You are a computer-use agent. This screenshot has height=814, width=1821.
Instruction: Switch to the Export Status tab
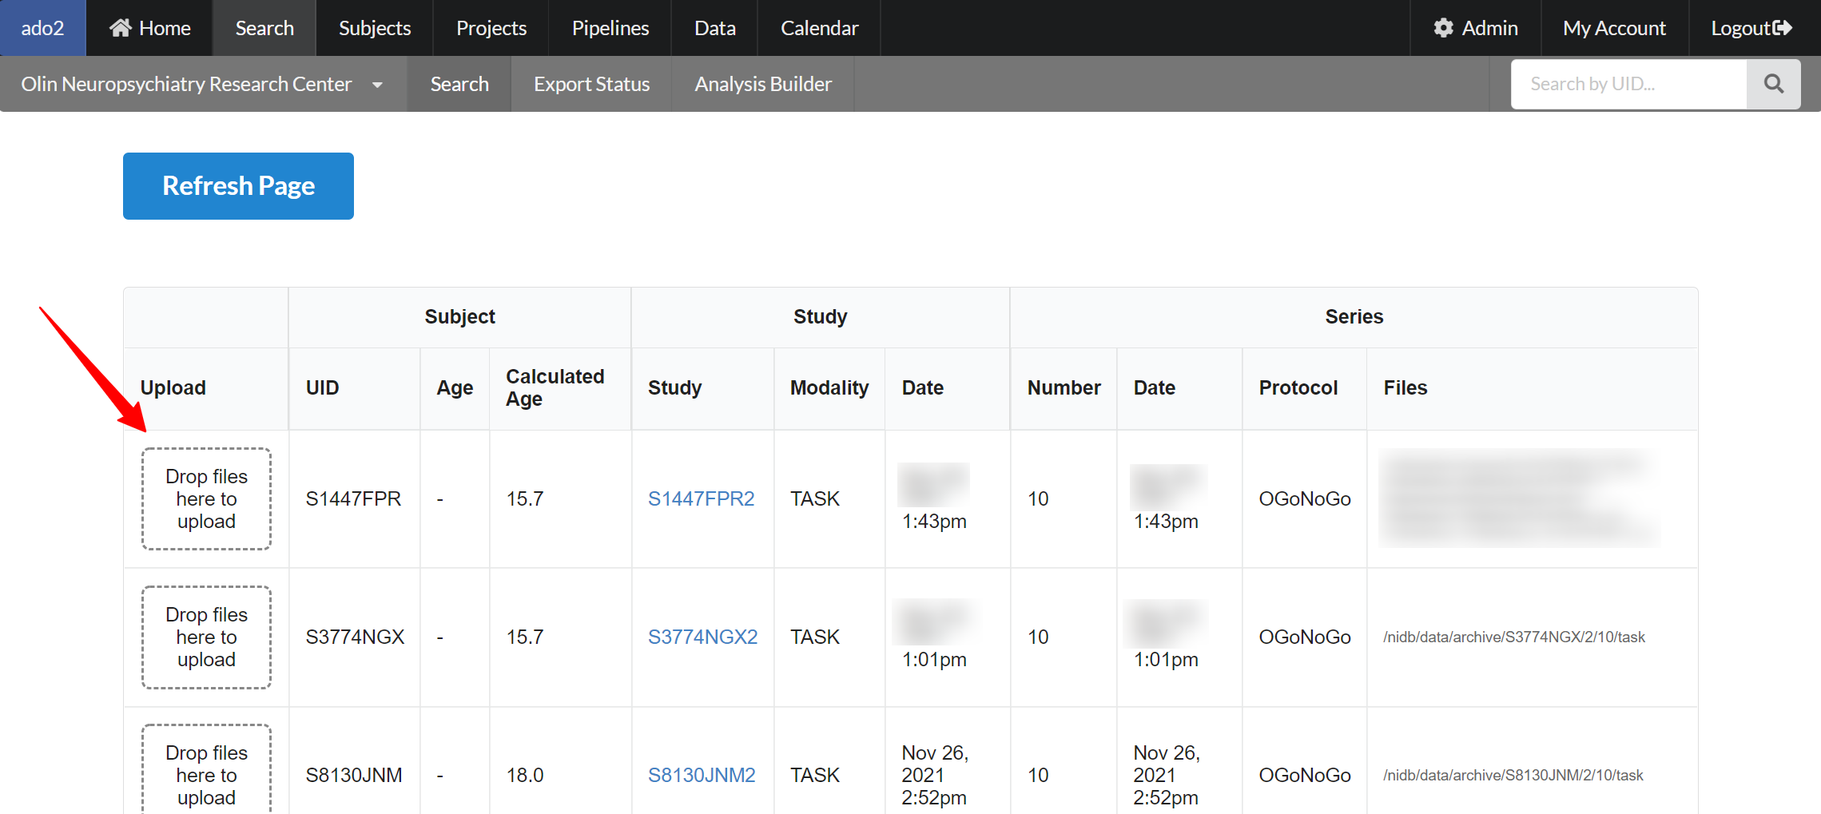(591, 84)
